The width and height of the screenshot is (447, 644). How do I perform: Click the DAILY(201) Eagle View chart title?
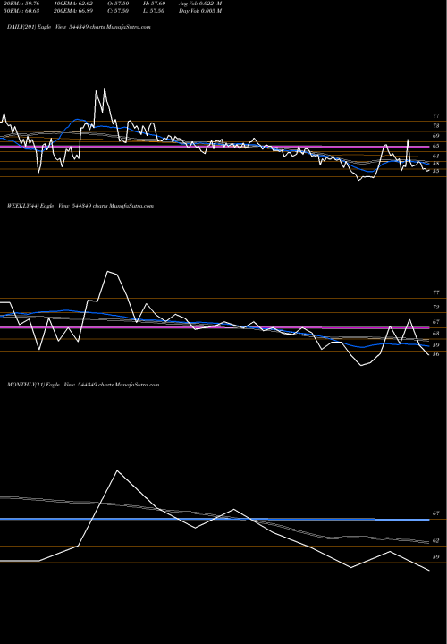click(x=79, y=27)
